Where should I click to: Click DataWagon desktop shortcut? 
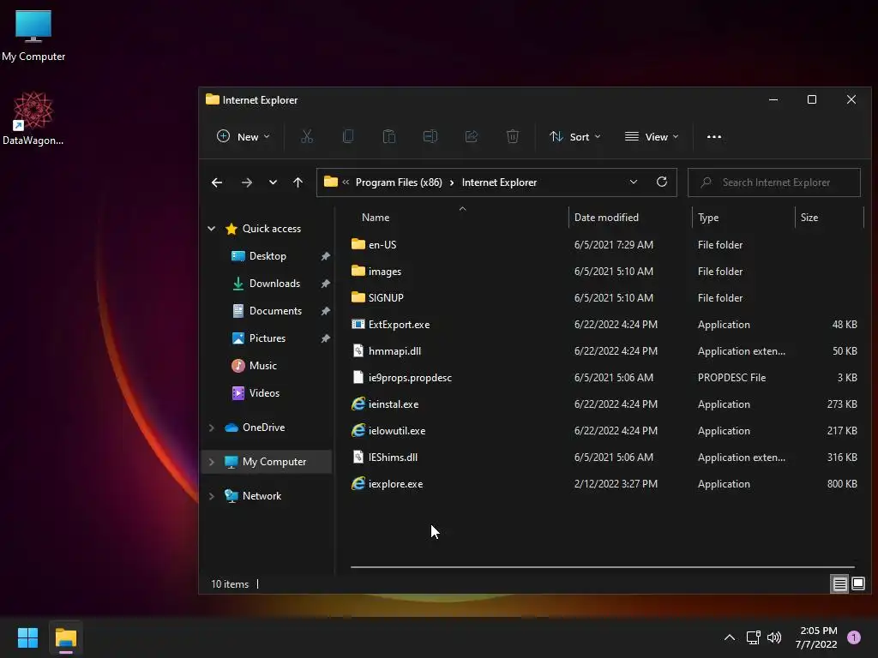pyautogui.click(x=33, y=118)
